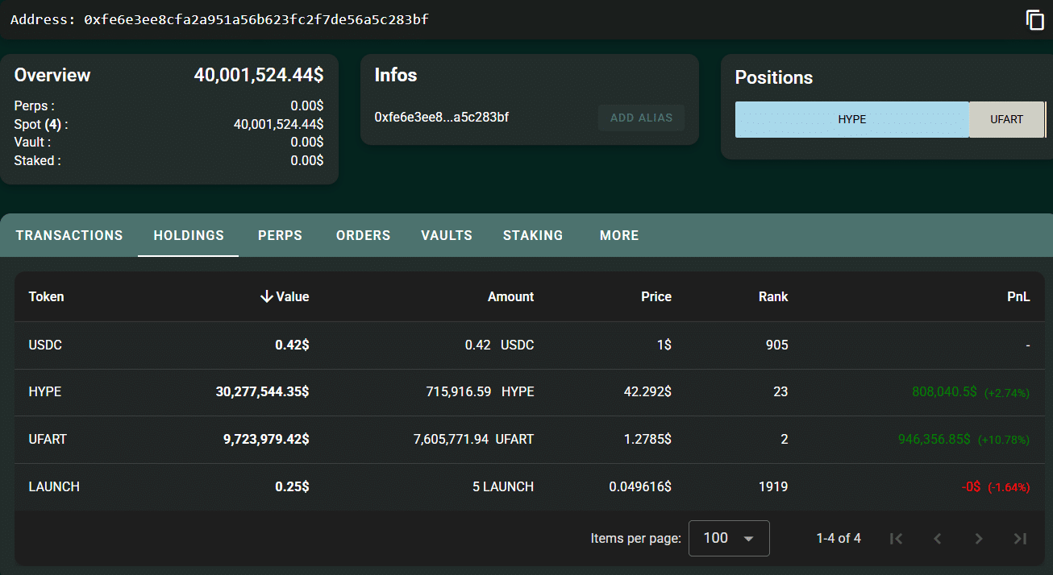Open the Items per page dropdown
Viewport: 1053px width, 575px height.
click(x=729, y=538)
